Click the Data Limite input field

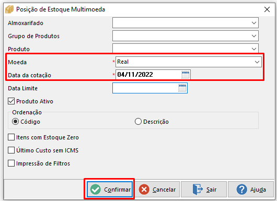coord(150,88)
